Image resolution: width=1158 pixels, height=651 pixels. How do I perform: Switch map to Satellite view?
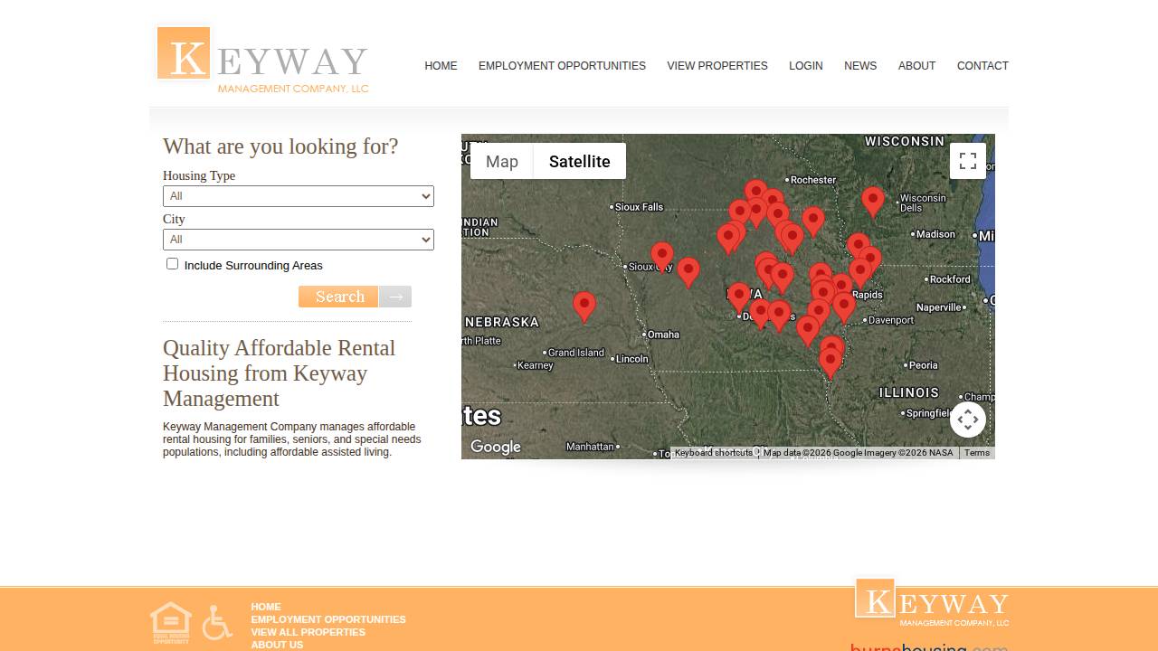point(579,162)
